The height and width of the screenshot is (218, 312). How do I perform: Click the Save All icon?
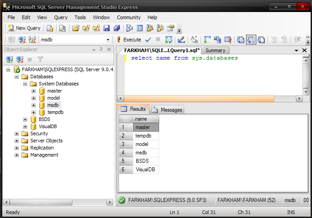(117, 28)
